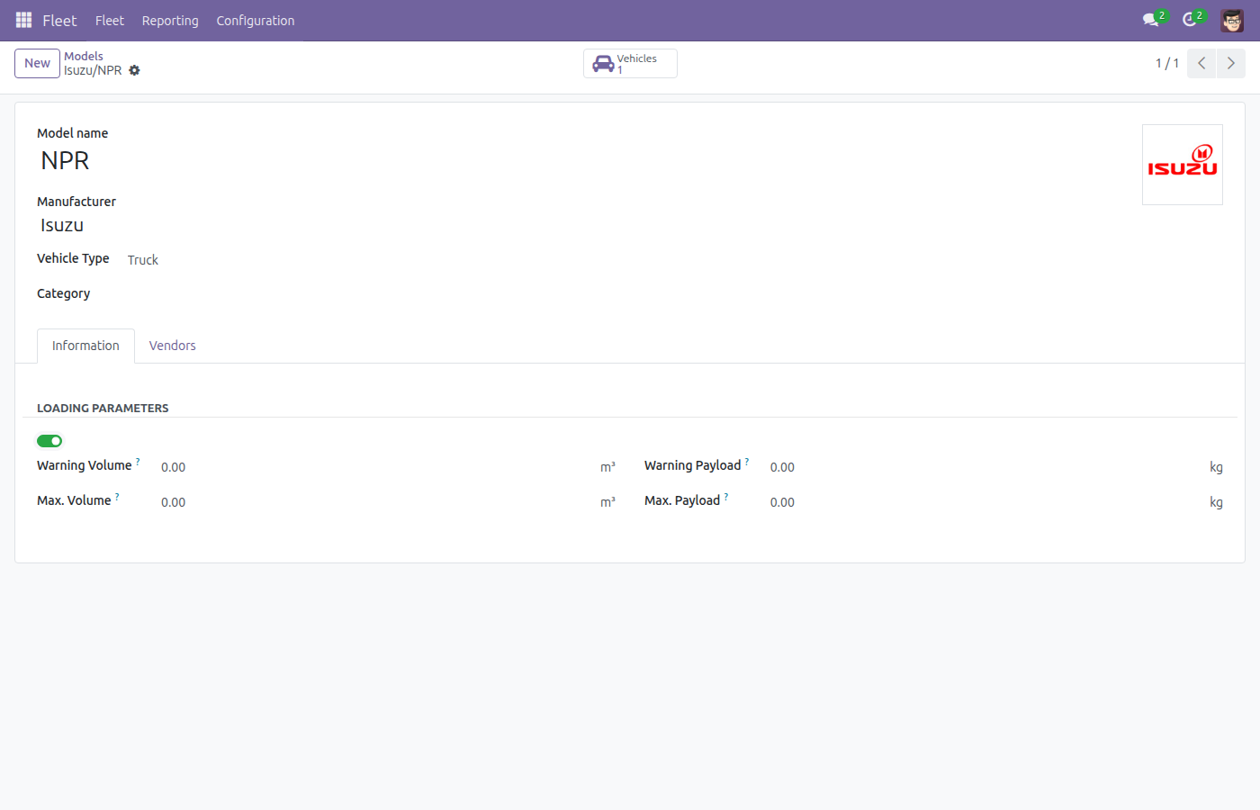This screenshot has height=810, width=1260.
Task: Go to previous record arrow
Action: point(1201,63)
